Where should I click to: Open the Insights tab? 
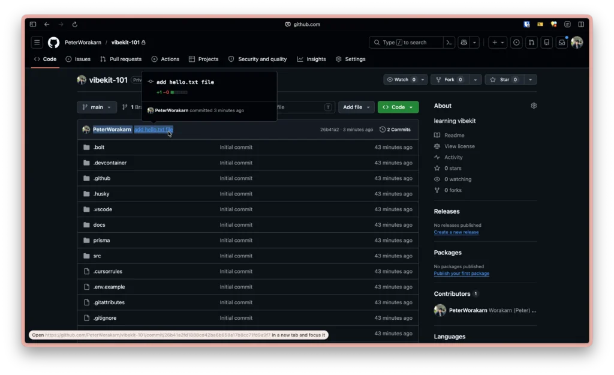point(311,59)
